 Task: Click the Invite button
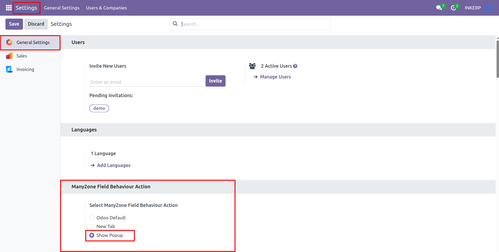pyautogui.click(x=216, y=81)
